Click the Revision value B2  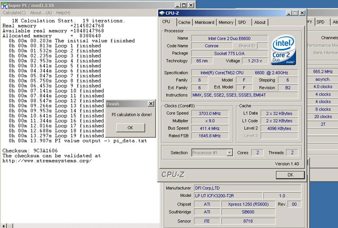click(288, 88)
